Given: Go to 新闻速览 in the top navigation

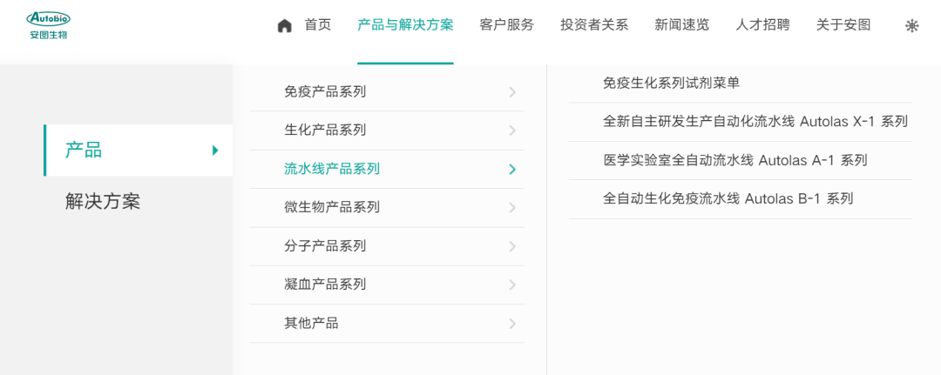Looking at the screenshot, I should tap(681, 25).
